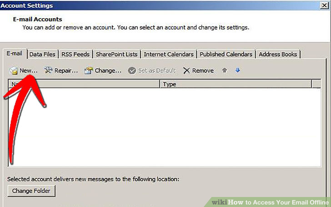
Task: Switch to the E-mail tab
Action: point(15,53)
